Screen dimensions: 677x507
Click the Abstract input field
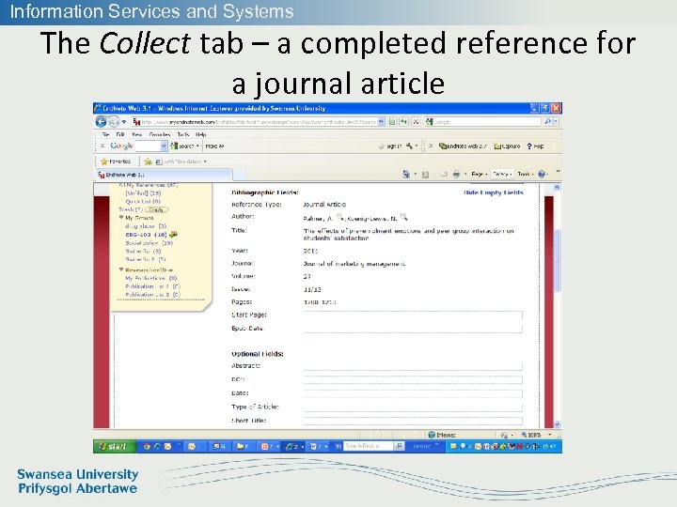[x=413, y=366]
